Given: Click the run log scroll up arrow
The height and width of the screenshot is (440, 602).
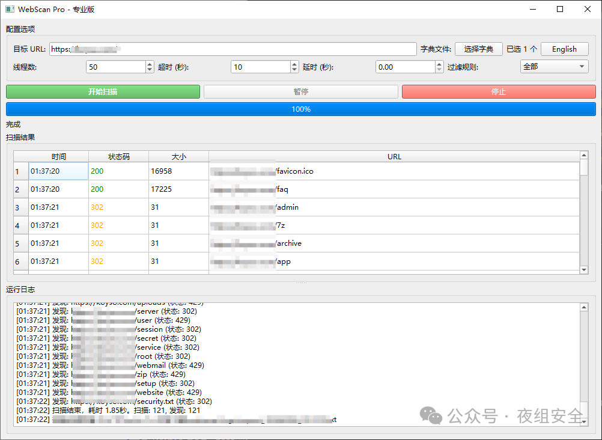Looking at the screenshot, I should [584, 307].
